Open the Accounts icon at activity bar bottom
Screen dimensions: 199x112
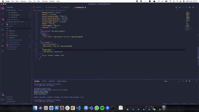2,95
